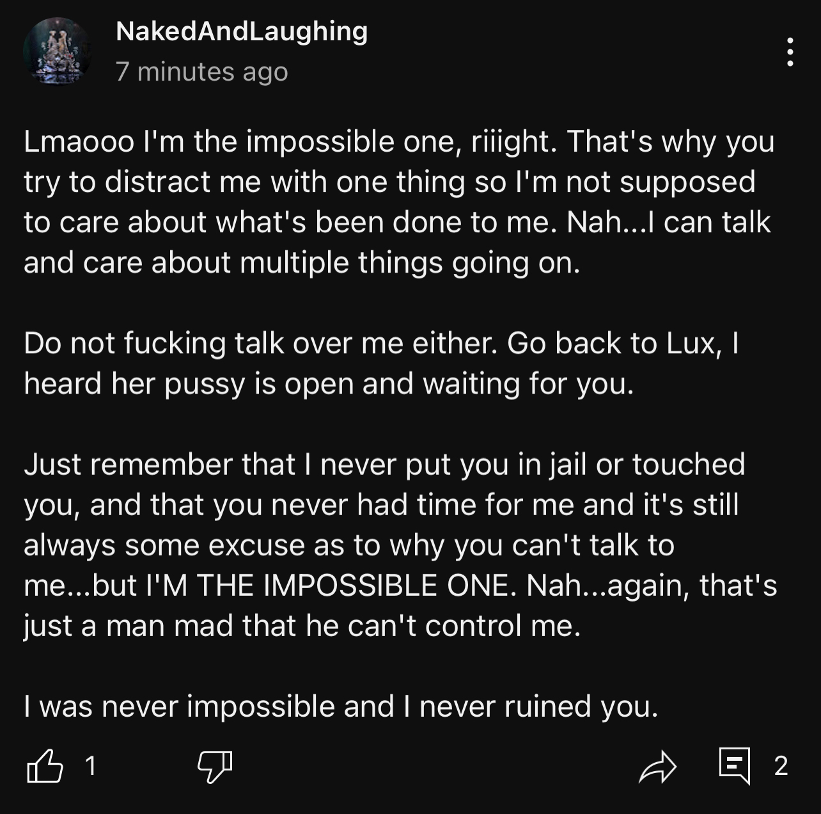Click the "7 minutes ago" timestamp
The image size is (821, 814).
202,72
